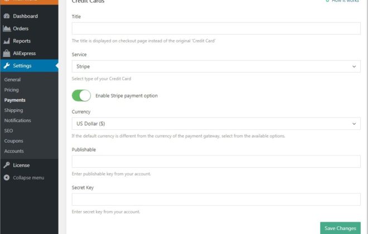Click the Secret Key input field
The width and height of the screenshot is (368, 234).
click(216, 199)
